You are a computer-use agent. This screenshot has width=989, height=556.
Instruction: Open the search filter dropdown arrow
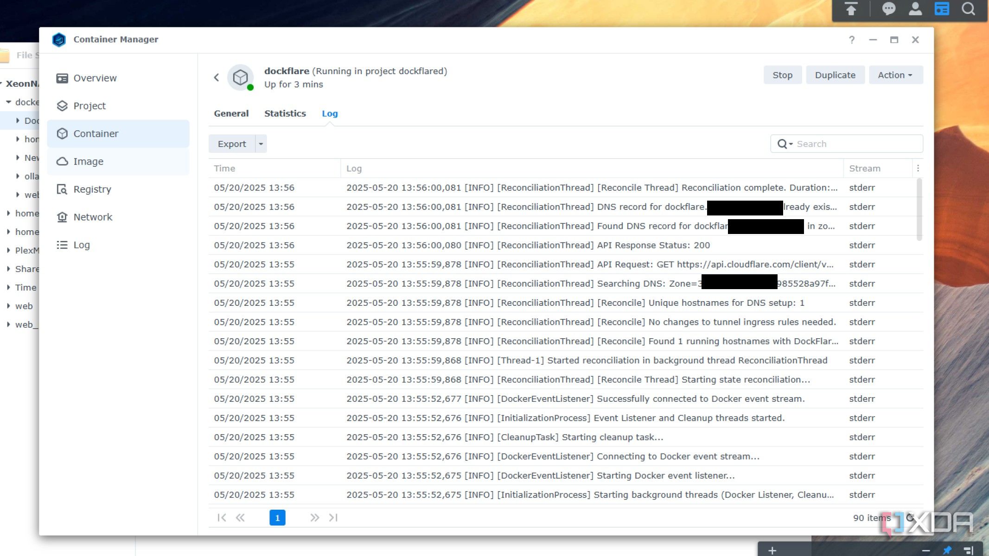791,144
